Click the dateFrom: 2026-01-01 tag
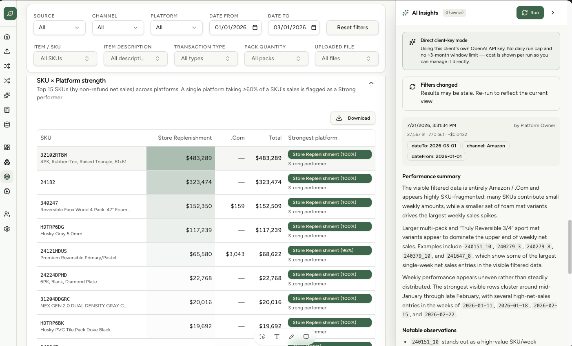The height and width of the screenshot is (346, 572). point(437,156)
